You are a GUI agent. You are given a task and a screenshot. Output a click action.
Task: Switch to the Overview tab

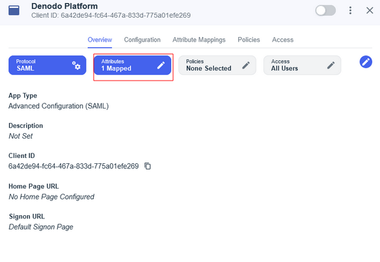(100, 40)
